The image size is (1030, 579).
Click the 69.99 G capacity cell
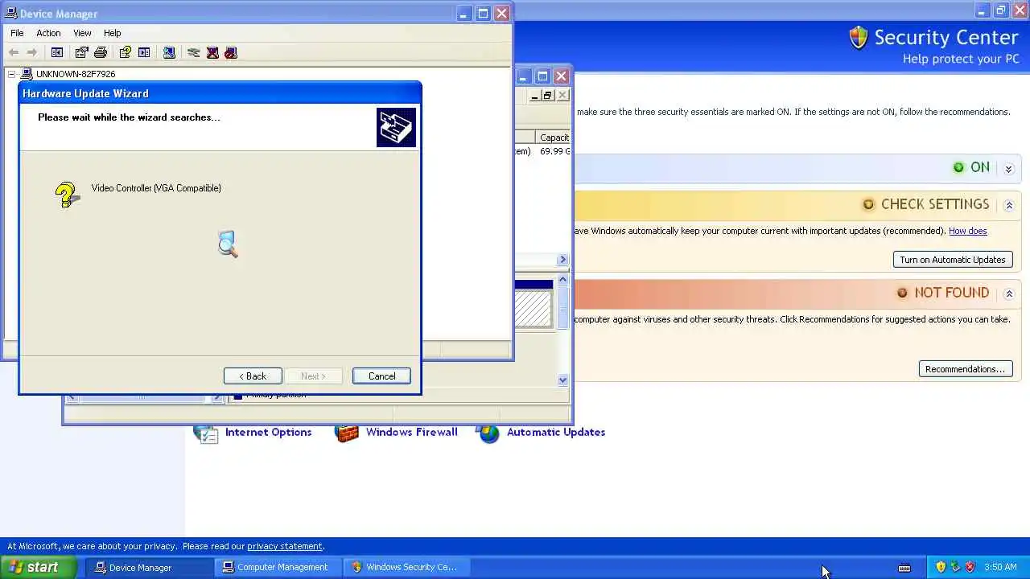(x=555, y=151)
